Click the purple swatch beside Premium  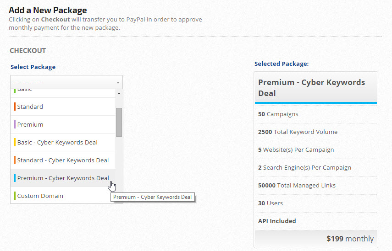click(x=15, y=124)
